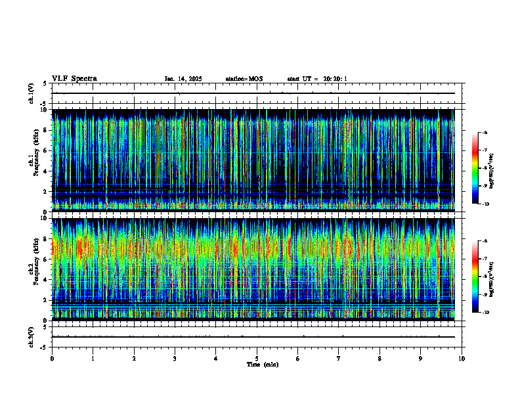Click the "8" tick on ch.1 frequency axis
The image size is (520, 402).
46,130
